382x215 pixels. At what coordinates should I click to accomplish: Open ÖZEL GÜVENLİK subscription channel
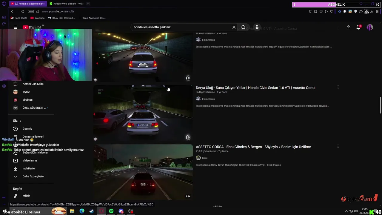[34, 108]
